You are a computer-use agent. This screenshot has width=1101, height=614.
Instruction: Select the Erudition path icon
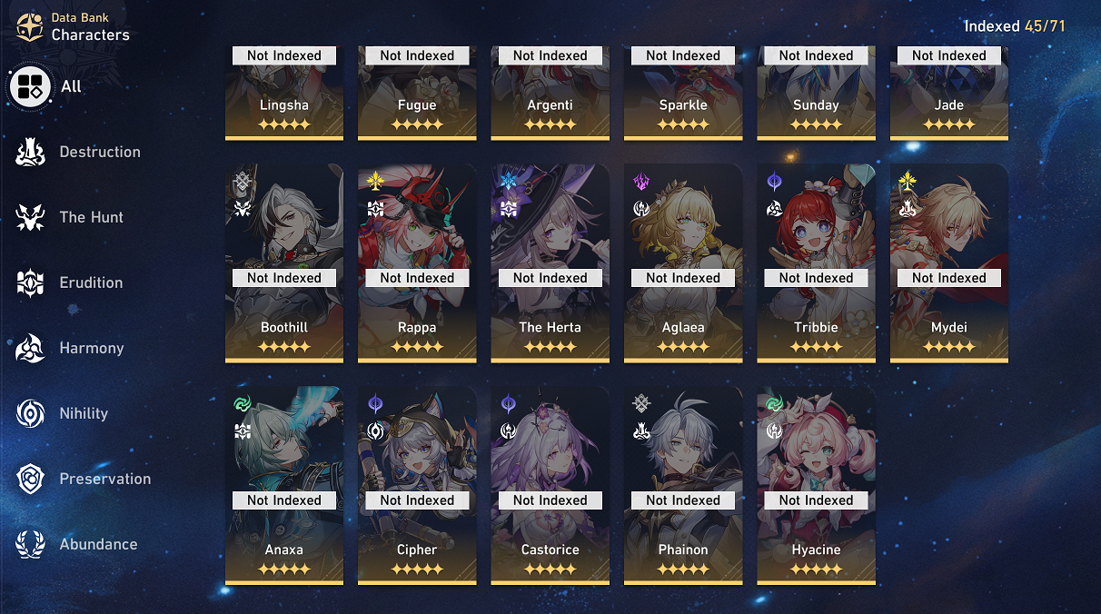pos(31,283)
